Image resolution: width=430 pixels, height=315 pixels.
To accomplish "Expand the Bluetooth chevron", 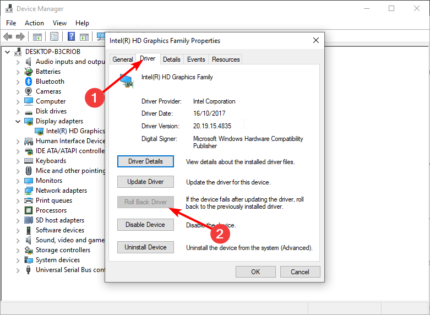I will pos(18,82).
